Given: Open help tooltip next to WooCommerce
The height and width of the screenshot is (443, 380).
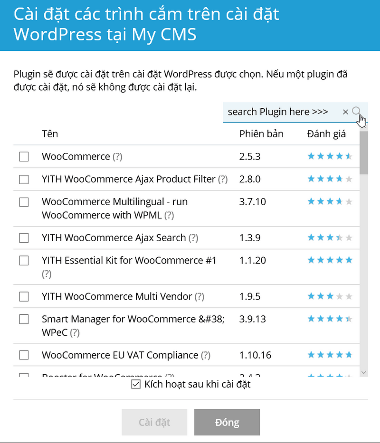Looking at the screenshot, I should point(117,157).
